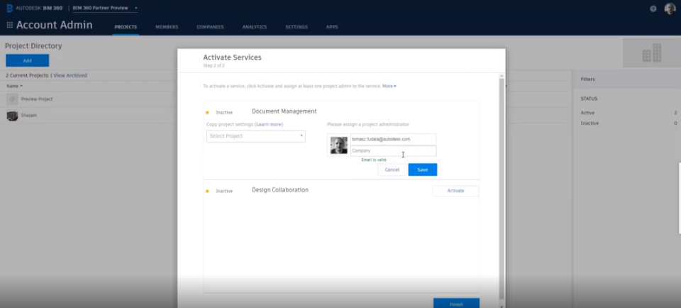Screen dimensions: 681x308
Task: Expand the More instructions link
Action: coord(389,86)
